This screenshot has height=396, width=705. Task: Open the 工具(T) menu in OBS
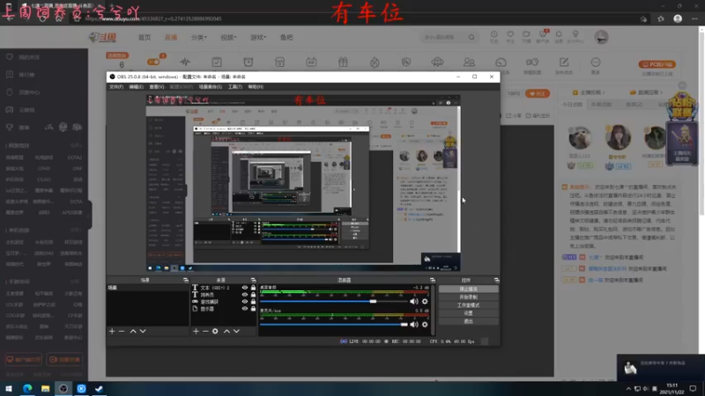(x=234, y=86)
